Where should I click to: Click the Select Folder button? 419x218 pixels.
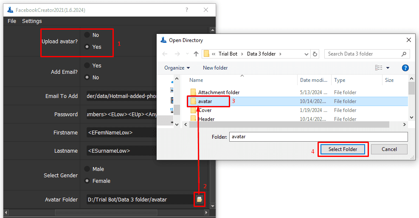[343, 149]
